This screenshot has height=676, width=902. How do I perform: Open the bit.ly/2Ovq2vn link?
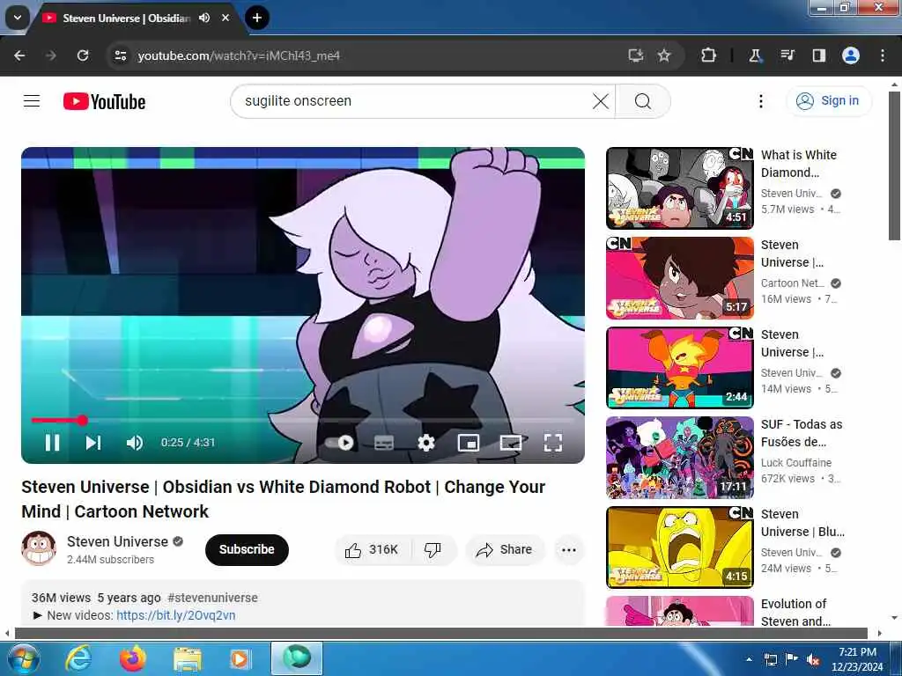pos(175,615)
